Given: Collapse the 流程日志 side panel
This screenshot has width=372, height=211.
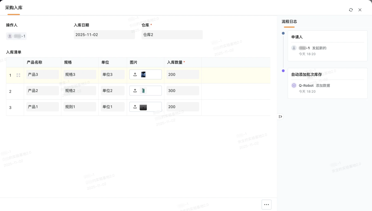Looking at the screenshot, I should [280, 117].
